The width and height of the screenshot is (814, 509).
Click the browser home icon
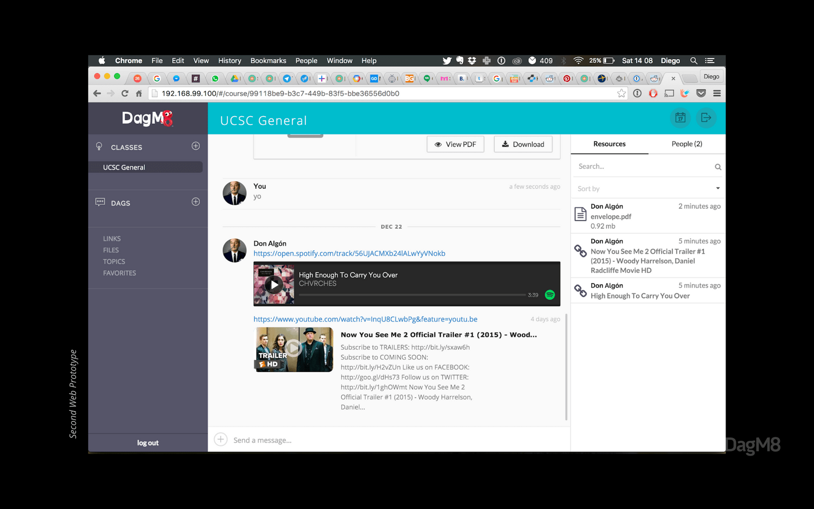138,93
